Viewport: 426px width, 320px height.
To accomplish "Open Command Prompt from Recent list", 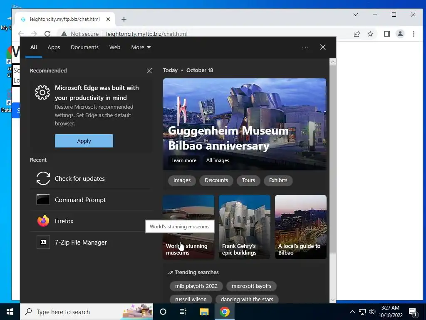I will tap(92, 200).
